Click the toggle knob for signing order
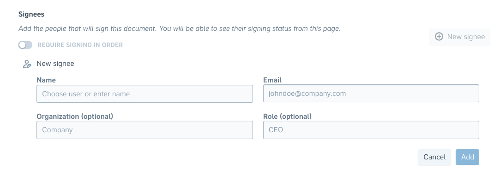Image resolution: width=500 pixels, height=170 pixels. 22,45
